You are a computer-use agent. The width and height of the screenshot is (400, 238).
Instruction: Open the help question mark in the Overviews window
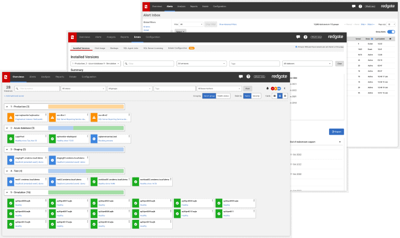(x=248, y=76)
